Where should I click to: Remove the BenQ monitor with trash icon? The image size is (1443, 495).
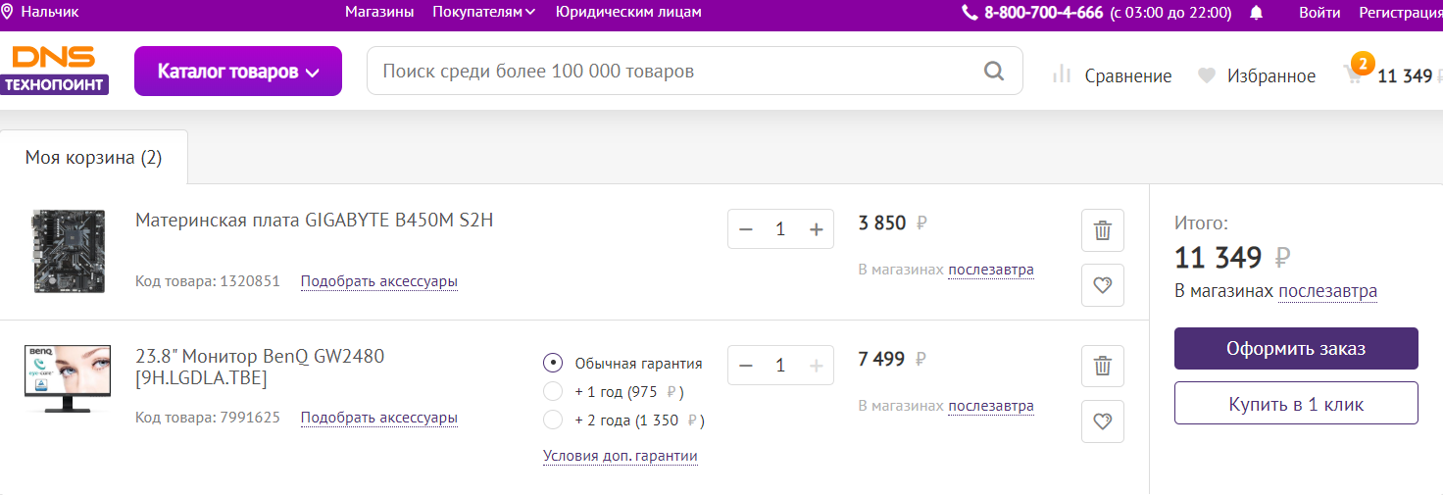(1103, 367)
